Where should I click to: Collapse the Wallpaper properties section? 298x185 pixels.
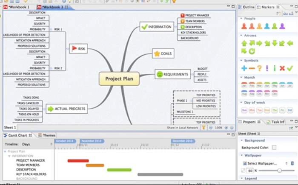[241, 155]
